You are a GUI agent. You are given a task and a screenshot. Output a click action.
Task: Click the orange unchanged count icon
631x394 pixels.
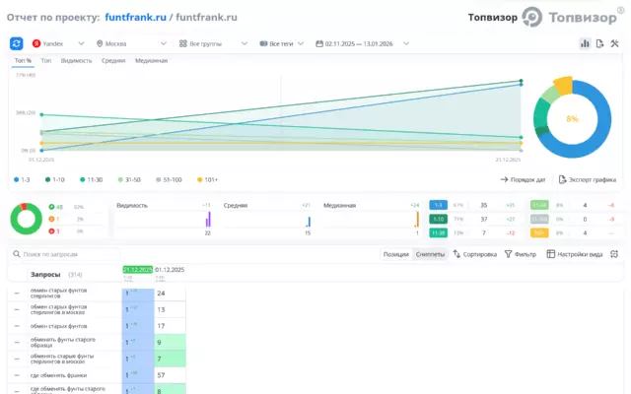click(51, 219)
